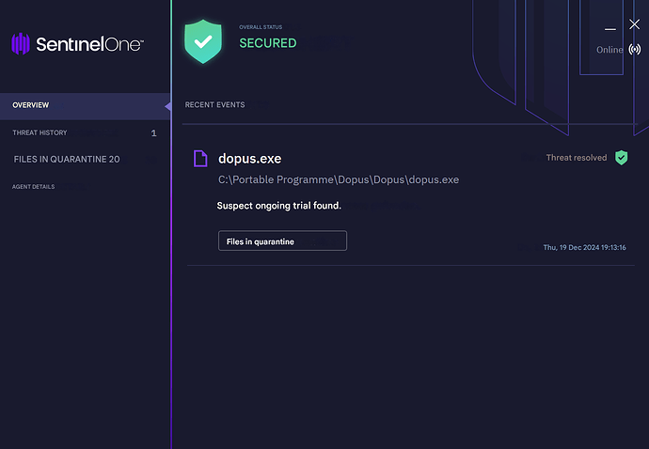This screenshot has width=649, height=449.
Task: Click the timestamp Thu, 19 Dec 2024 19:13:16
Action: click(x=584, y=248)
